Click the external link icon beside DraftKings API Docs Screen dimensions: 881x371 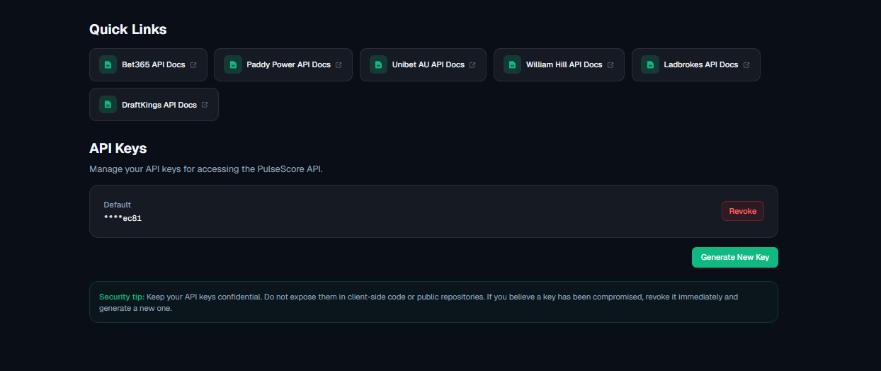click(205, 105)
